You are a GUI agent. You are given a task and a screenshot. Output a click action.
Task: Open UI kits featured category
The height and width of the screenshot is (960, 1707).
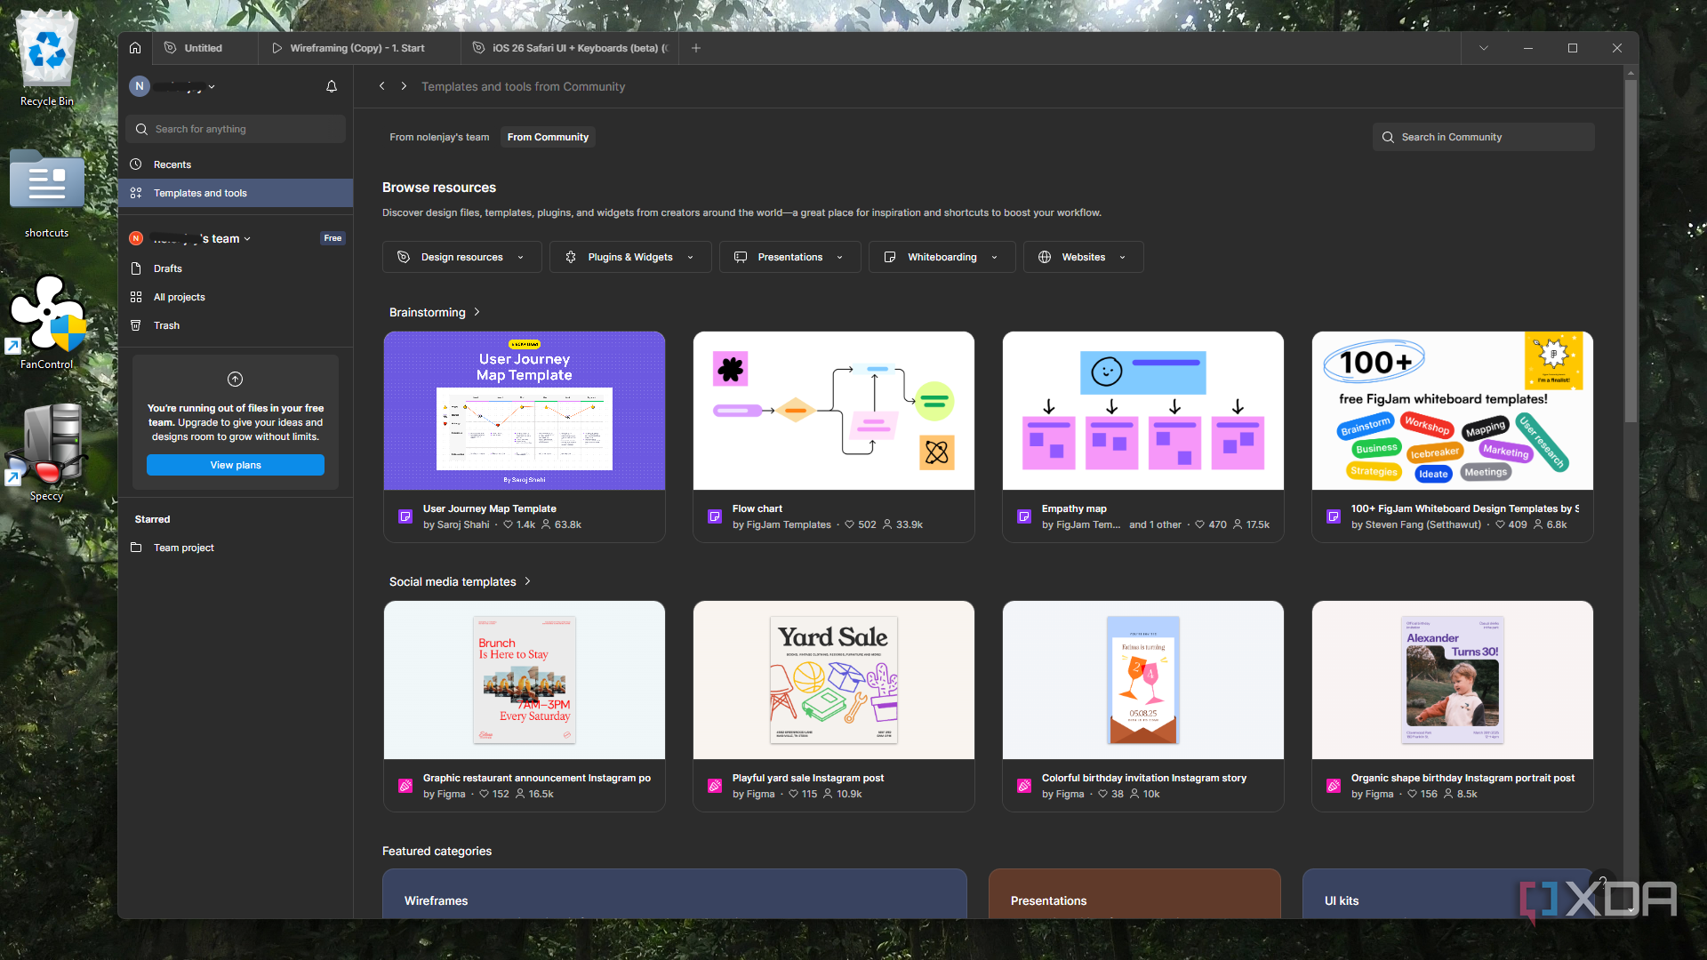(x=1447, y=894)
